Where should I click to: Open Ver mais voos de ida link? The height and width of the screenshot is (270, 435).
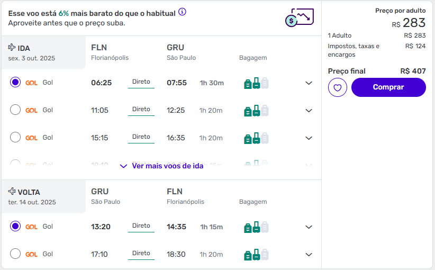162,166
